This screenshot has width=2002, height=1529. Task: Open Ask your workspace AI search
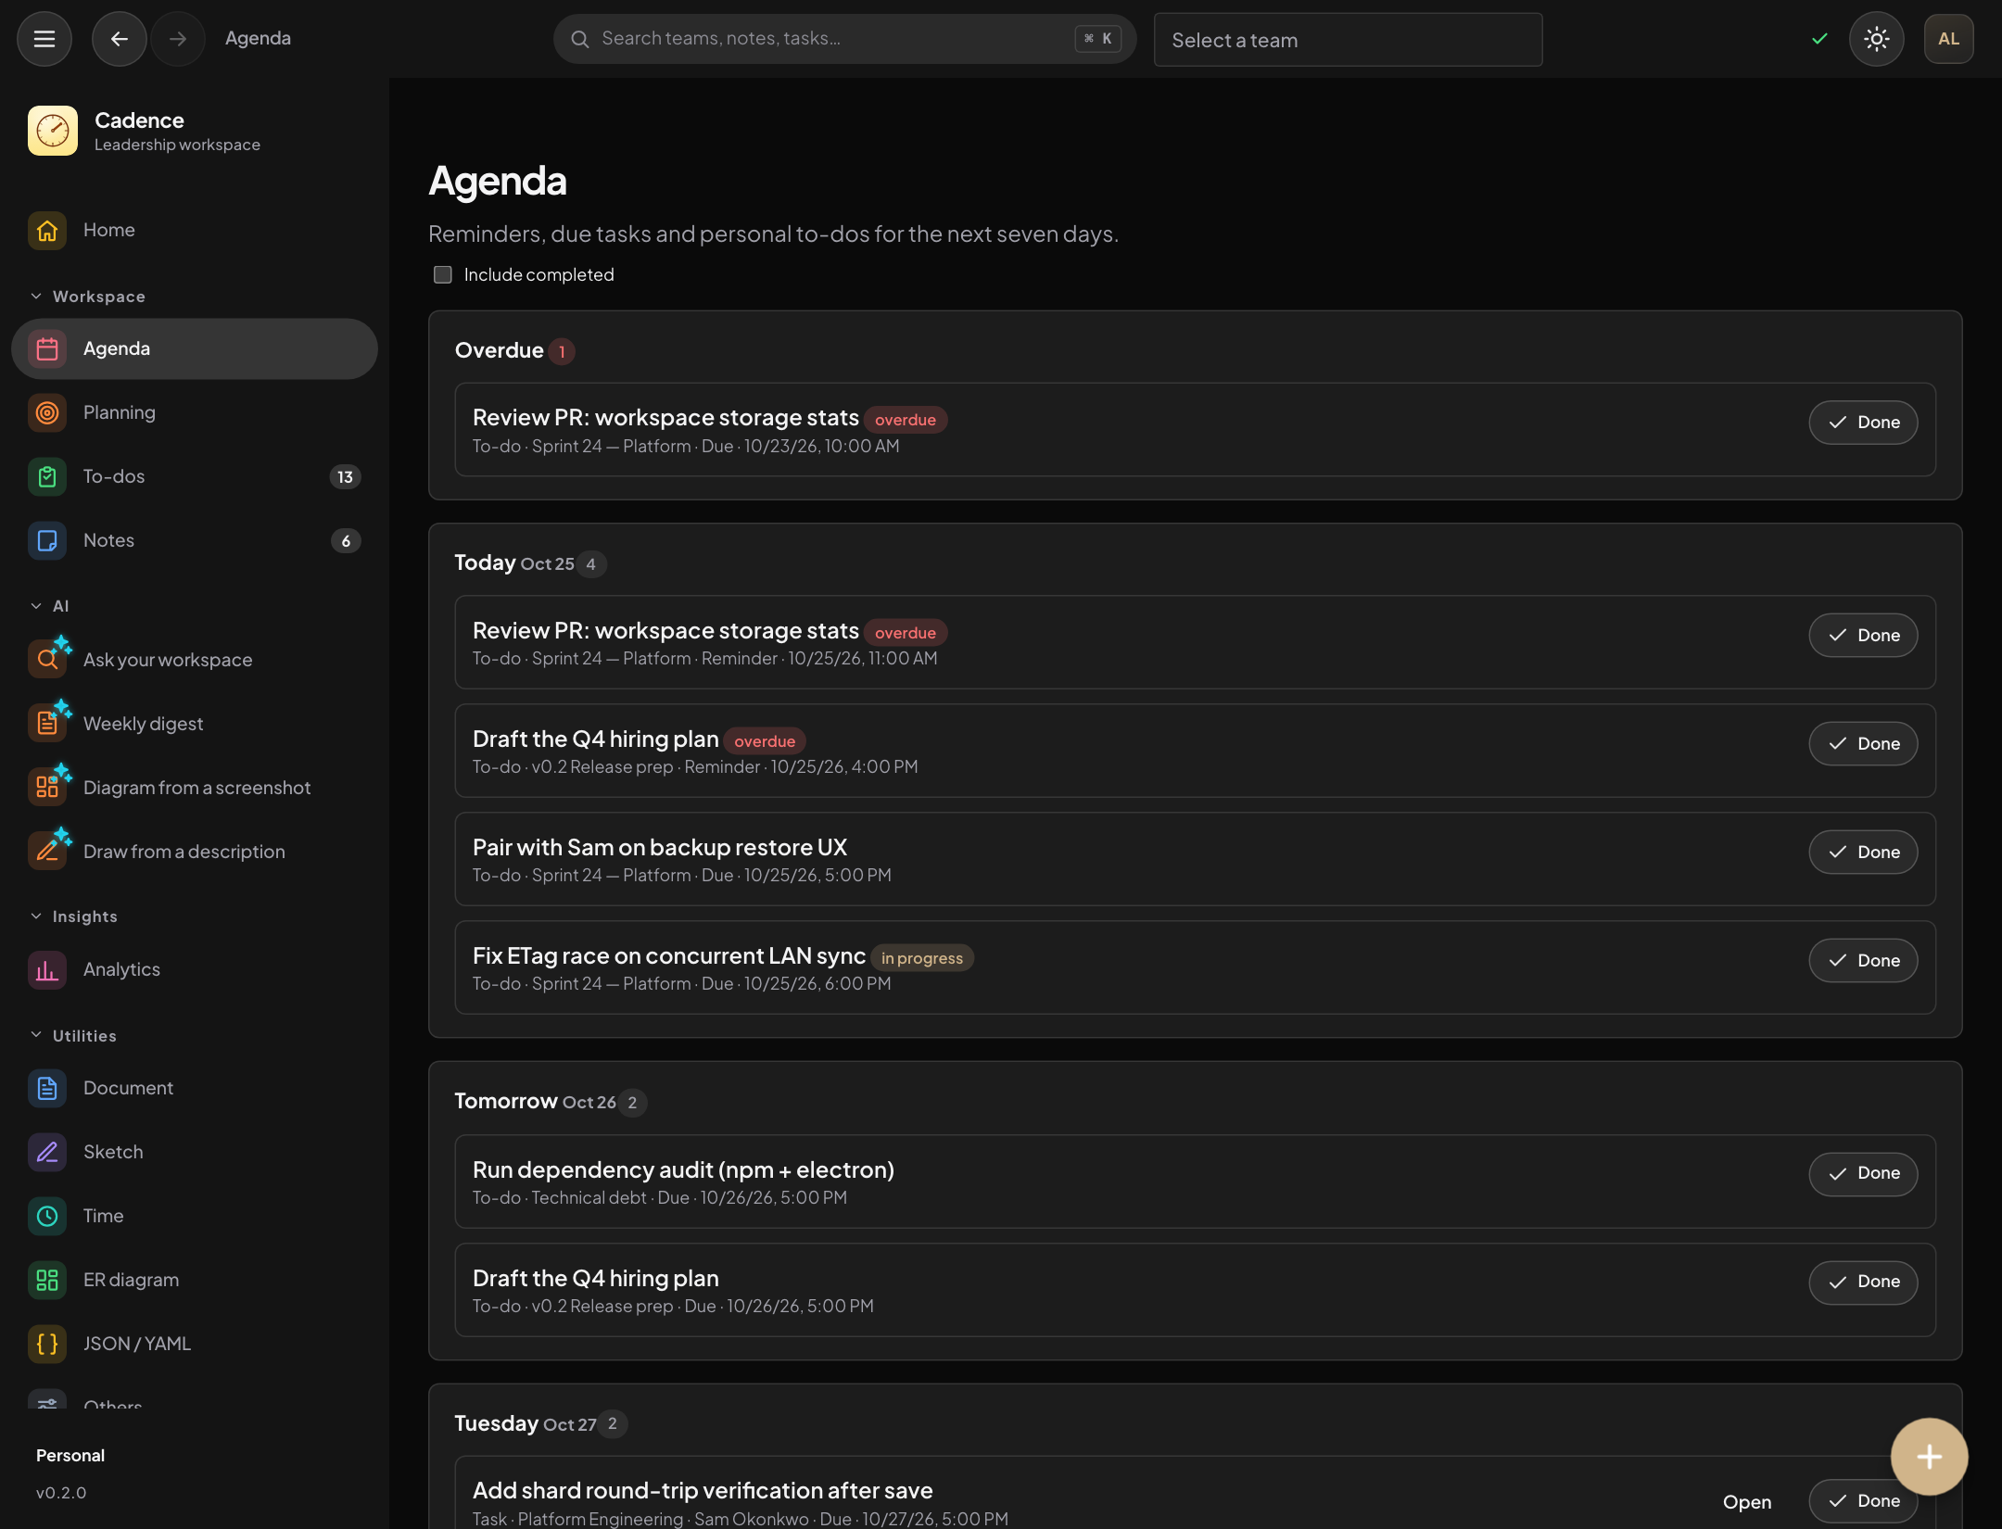pyautogui.click(x=195, y=660)
